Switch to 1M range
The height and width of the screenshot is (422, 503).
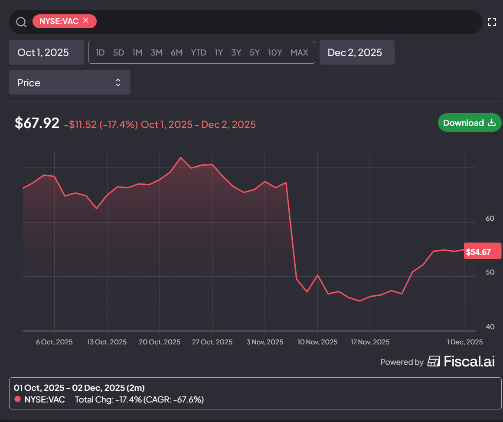pyautogui.click(x=137, y=52)
